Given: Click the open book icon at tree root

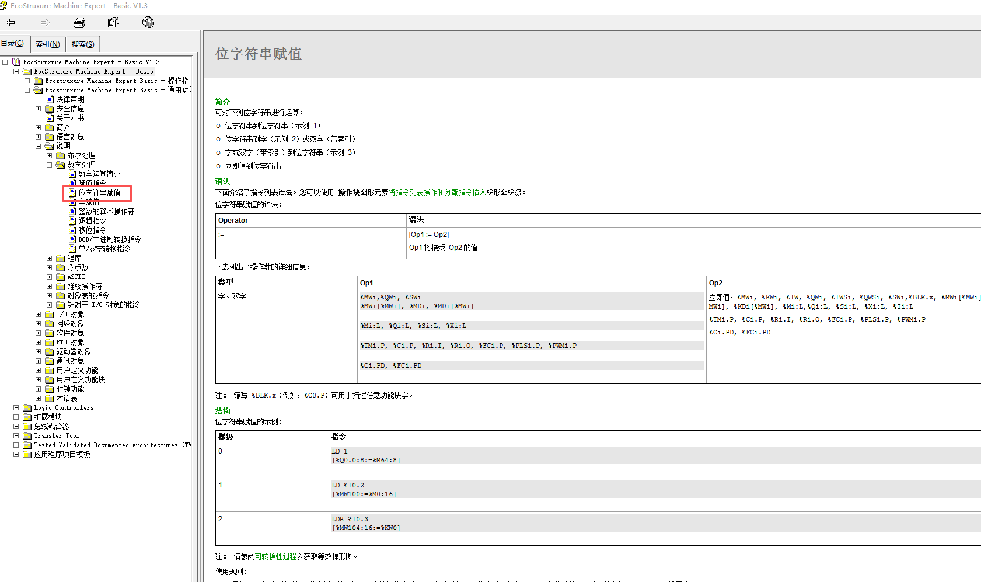Looking at the screenshot, I should 16,62.
